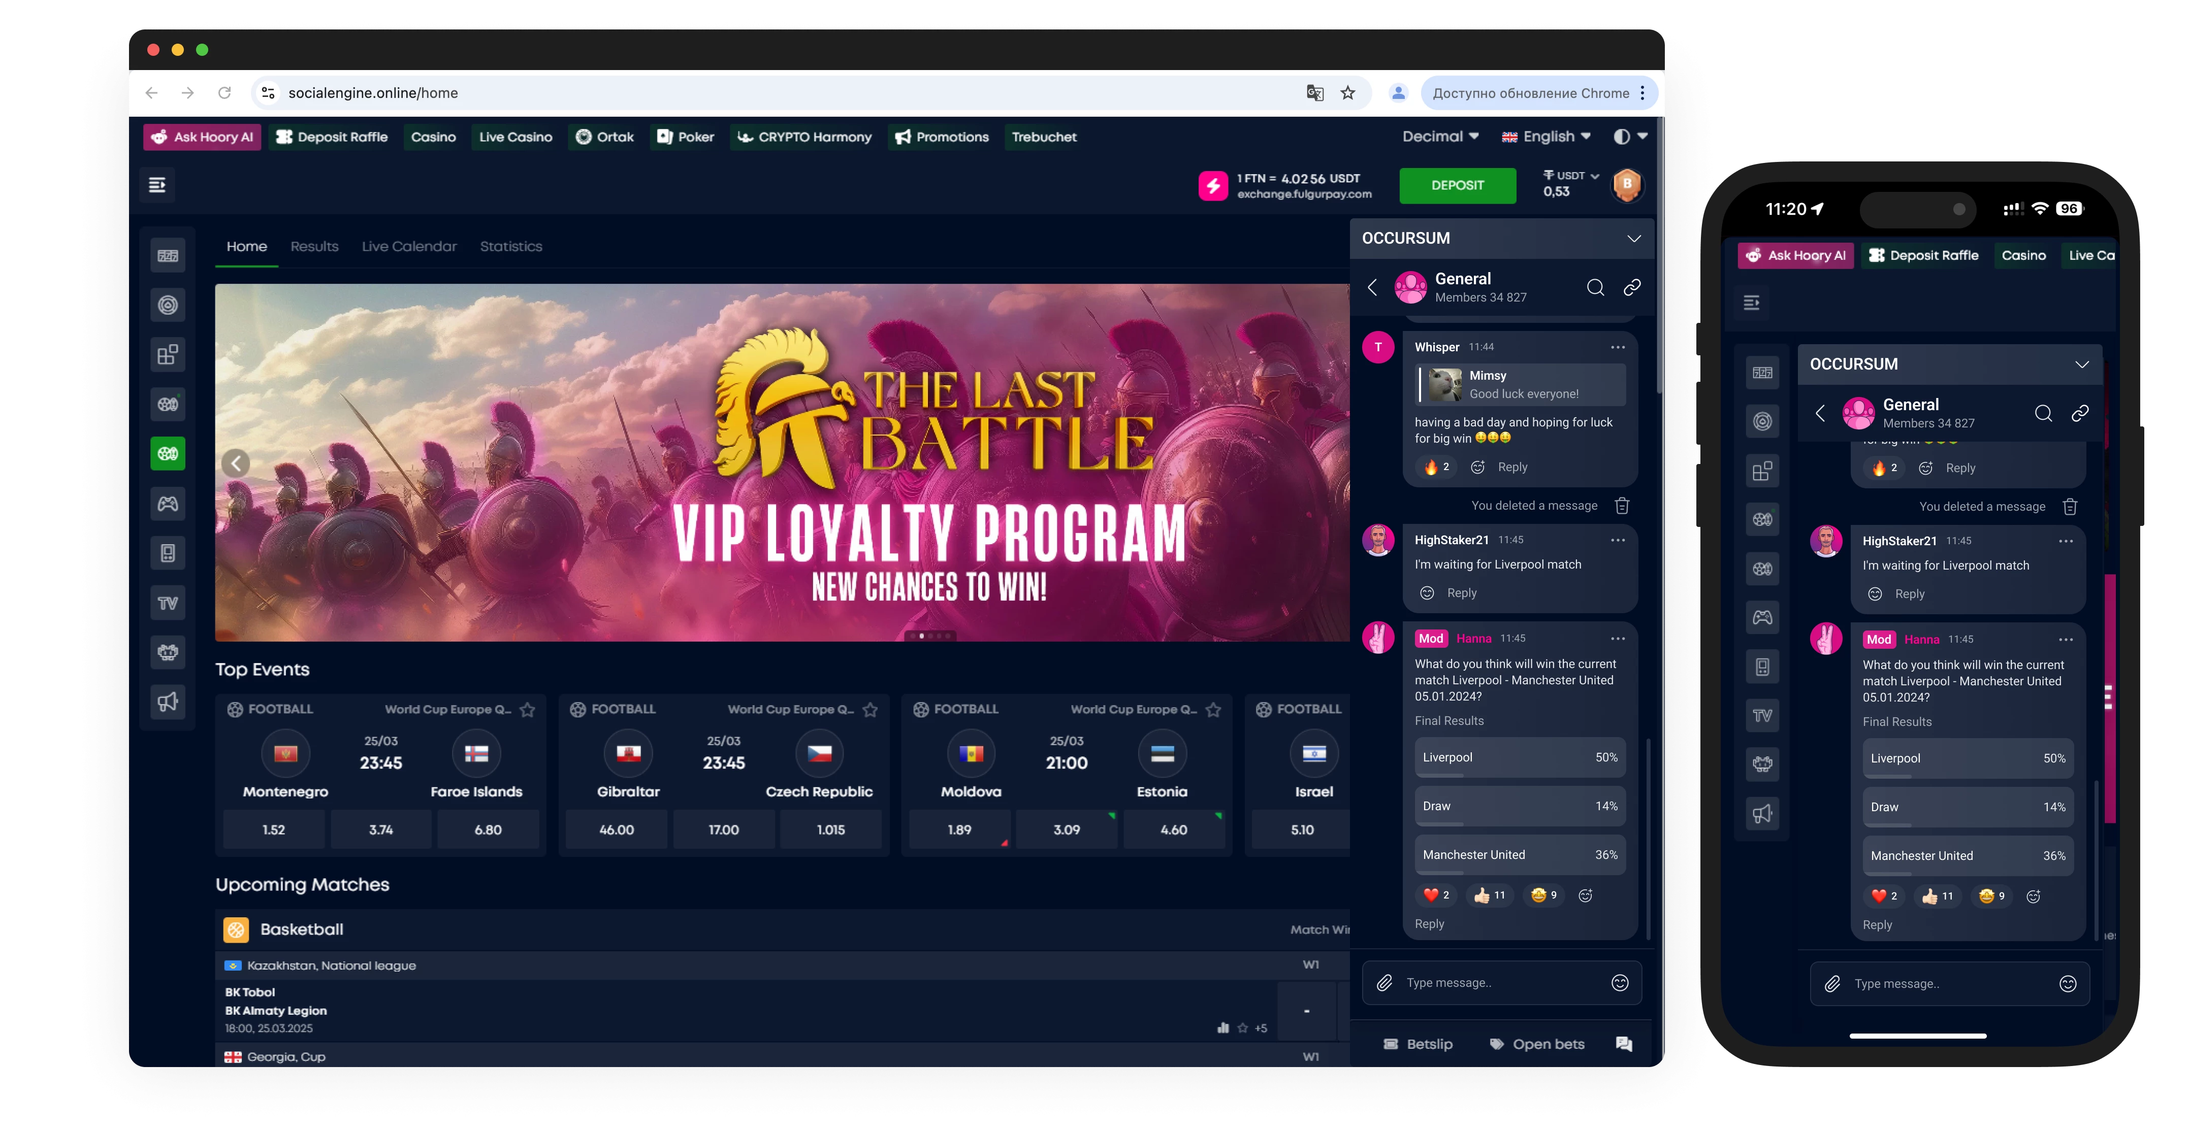Click the banner carousel pagination dots
This screenshot has width=2190, height=1130.
tap(930, 636)
